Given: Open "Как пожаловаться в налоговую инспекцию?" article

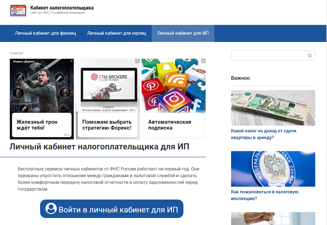Looking at the screenshot, I should (264, 195).
